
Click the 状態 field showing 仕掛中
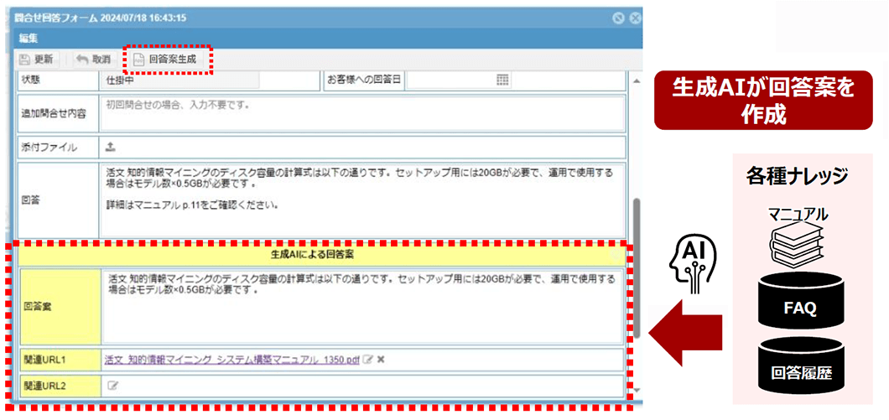click(x=180, y=80)
